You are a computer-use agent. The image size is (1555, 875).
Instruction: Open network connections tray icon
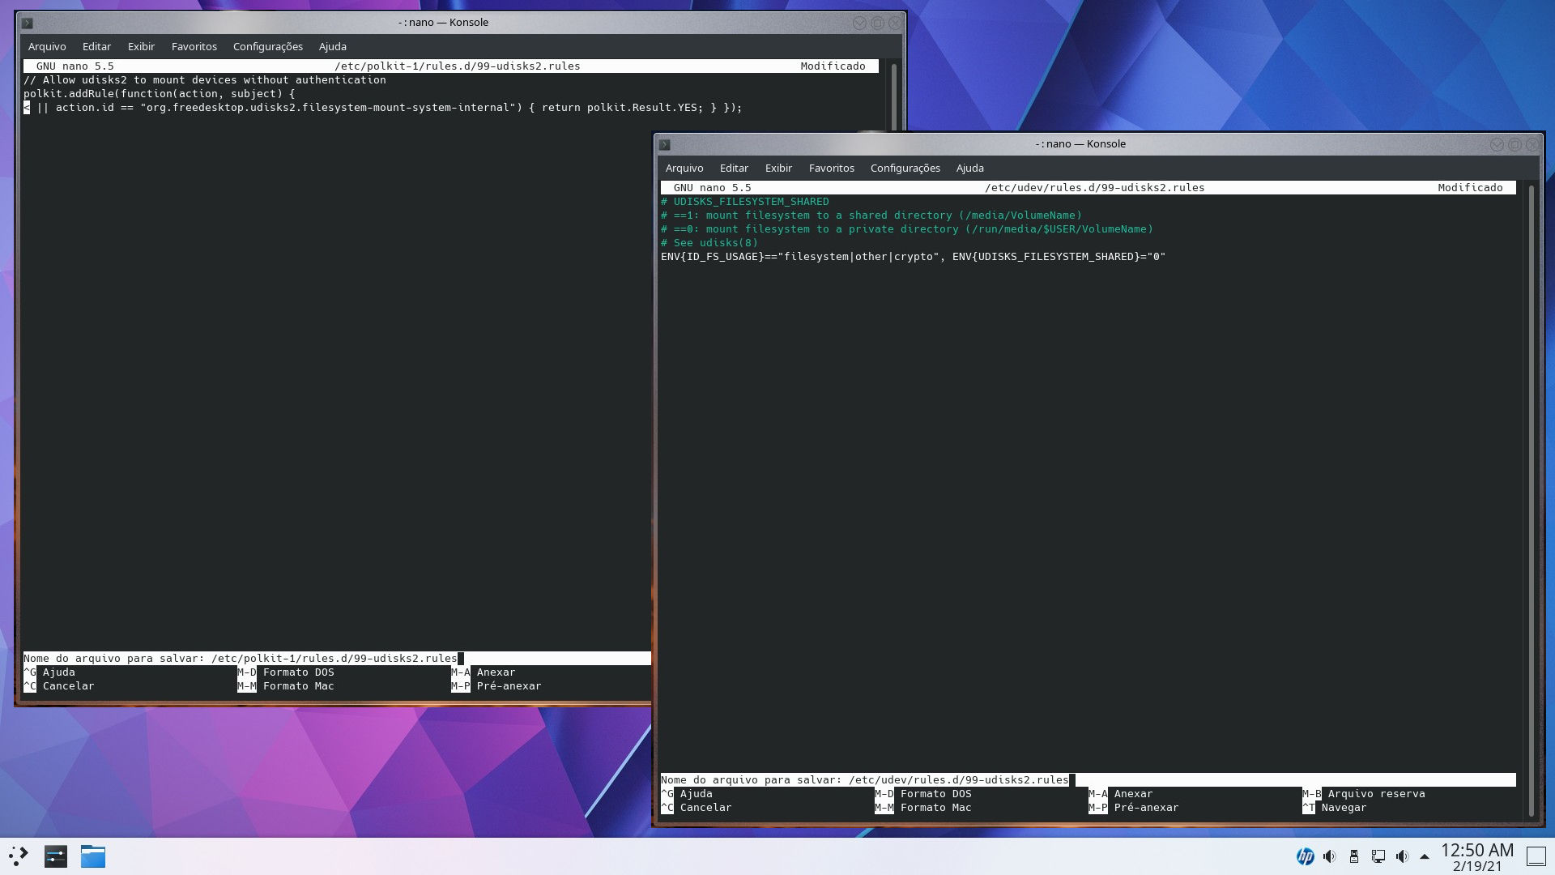(1378, 856)
